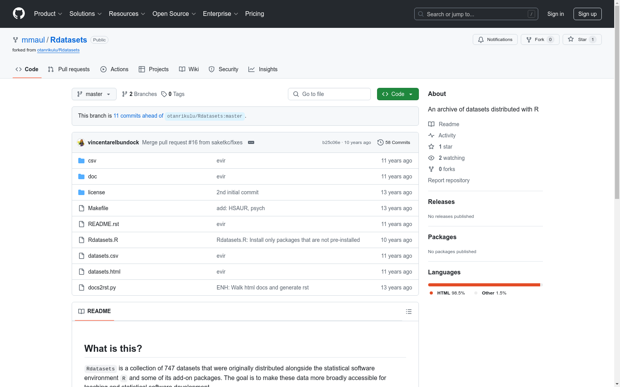Viewport: 620px width, 387px height.
Task: Open the Security tab
Action: click(x=224, y=69)
